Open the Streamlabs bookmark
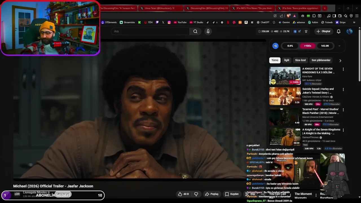This screenshot has height=203, width=361. pyautogui.click(x=127, y=22)
